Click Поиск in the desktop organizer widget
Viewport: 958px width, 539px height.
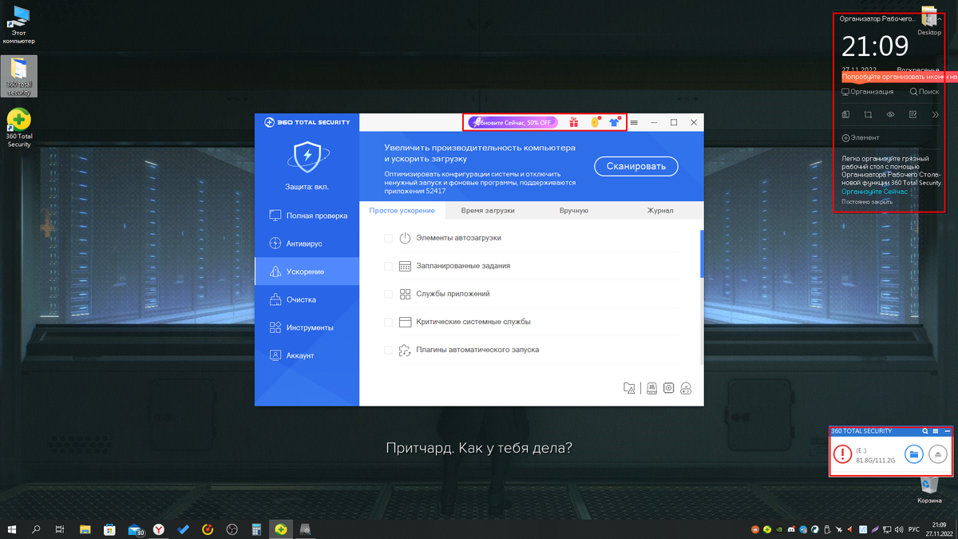click(x=924, y=92)
